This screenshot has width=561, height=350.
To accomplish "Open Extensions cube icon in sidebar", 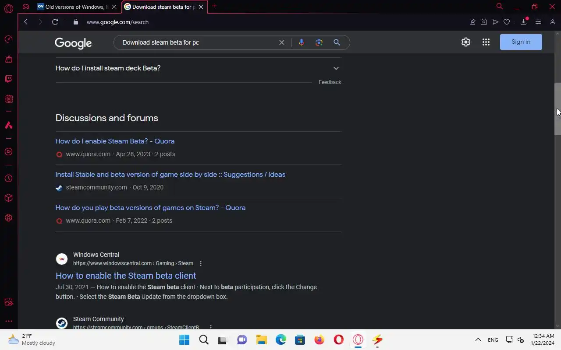I will coord(8,198).
